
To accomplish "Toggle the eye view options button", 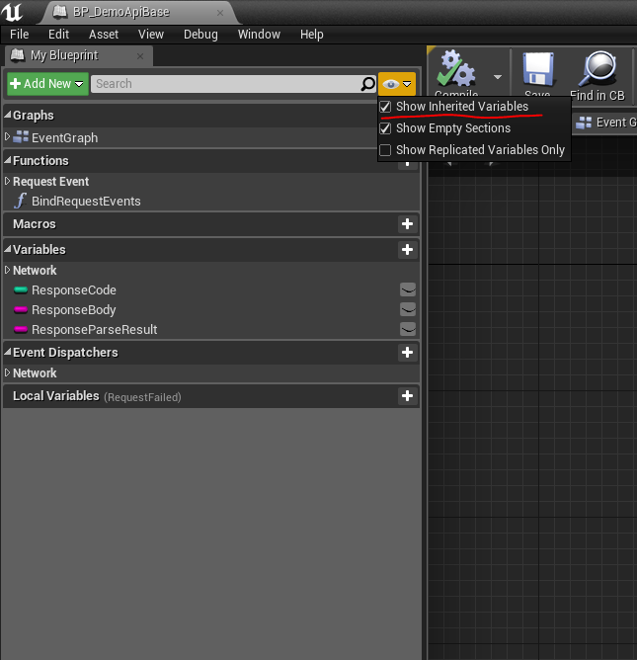I will [x=397, y=84].
